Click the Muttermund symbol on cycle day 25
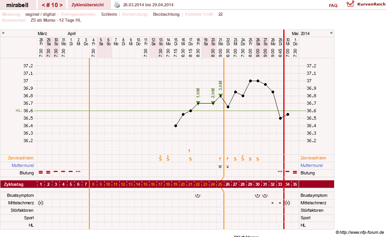Viewport: 386px width, 237px height. [220, 167]
